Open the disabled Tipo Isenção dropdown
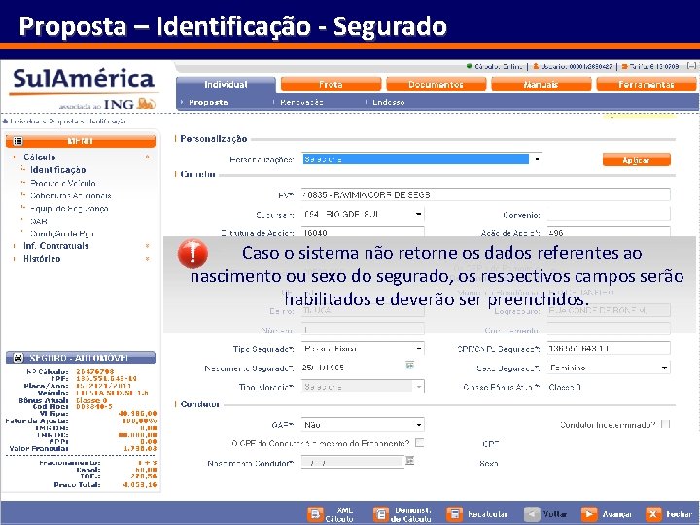700x525 pixels. 362,387
